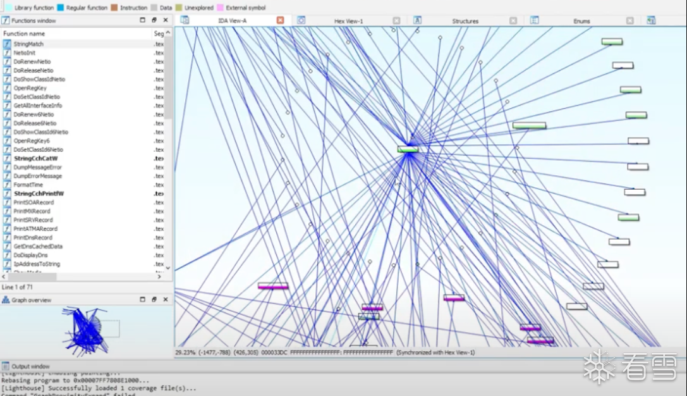Float the Graph overview panel

click(x=154, y=299)
